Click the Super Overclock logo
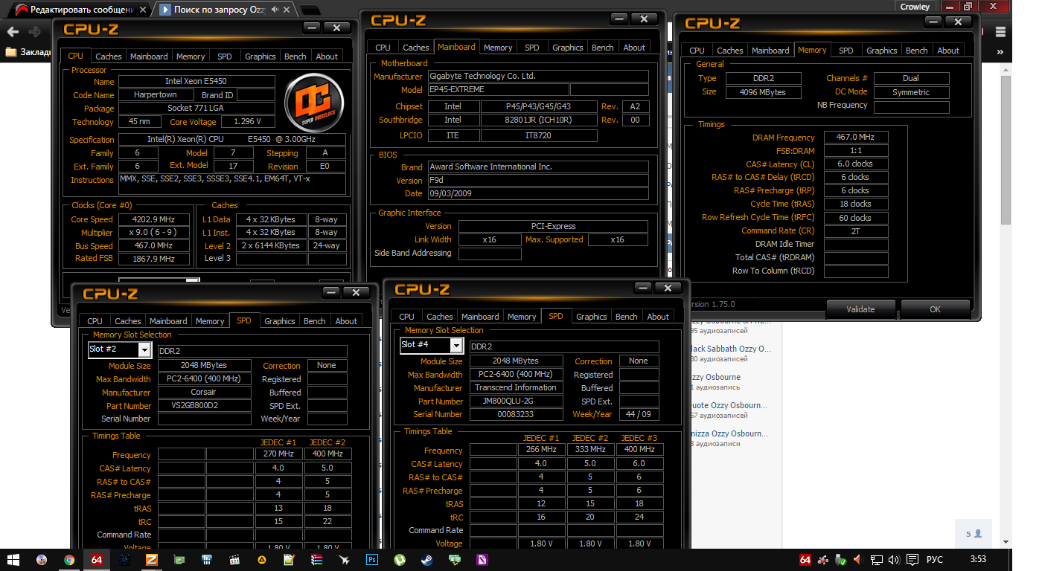 coord(314,103)
